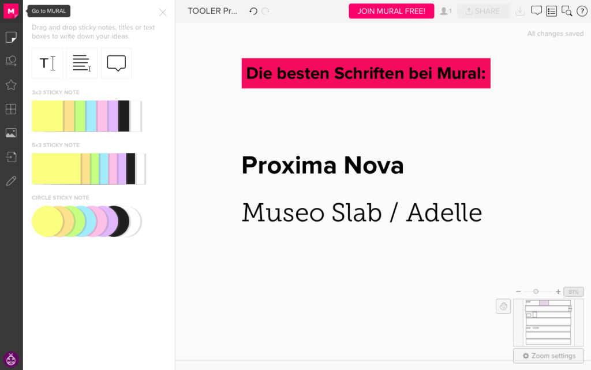Click the JOIN MURAL FREE! button
Viewport: 591px width, 370px height.
(x=391, y=11)
